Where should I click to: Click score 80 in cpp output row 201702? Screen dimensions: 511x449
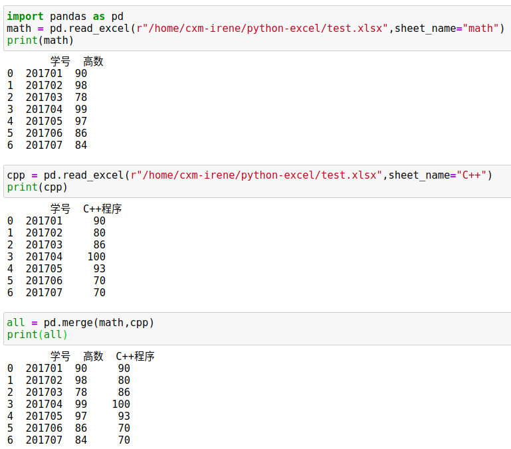pos(100,232)
